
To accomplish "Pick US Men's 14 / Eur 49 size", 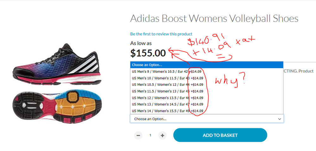I will click(x=207, y=111).
